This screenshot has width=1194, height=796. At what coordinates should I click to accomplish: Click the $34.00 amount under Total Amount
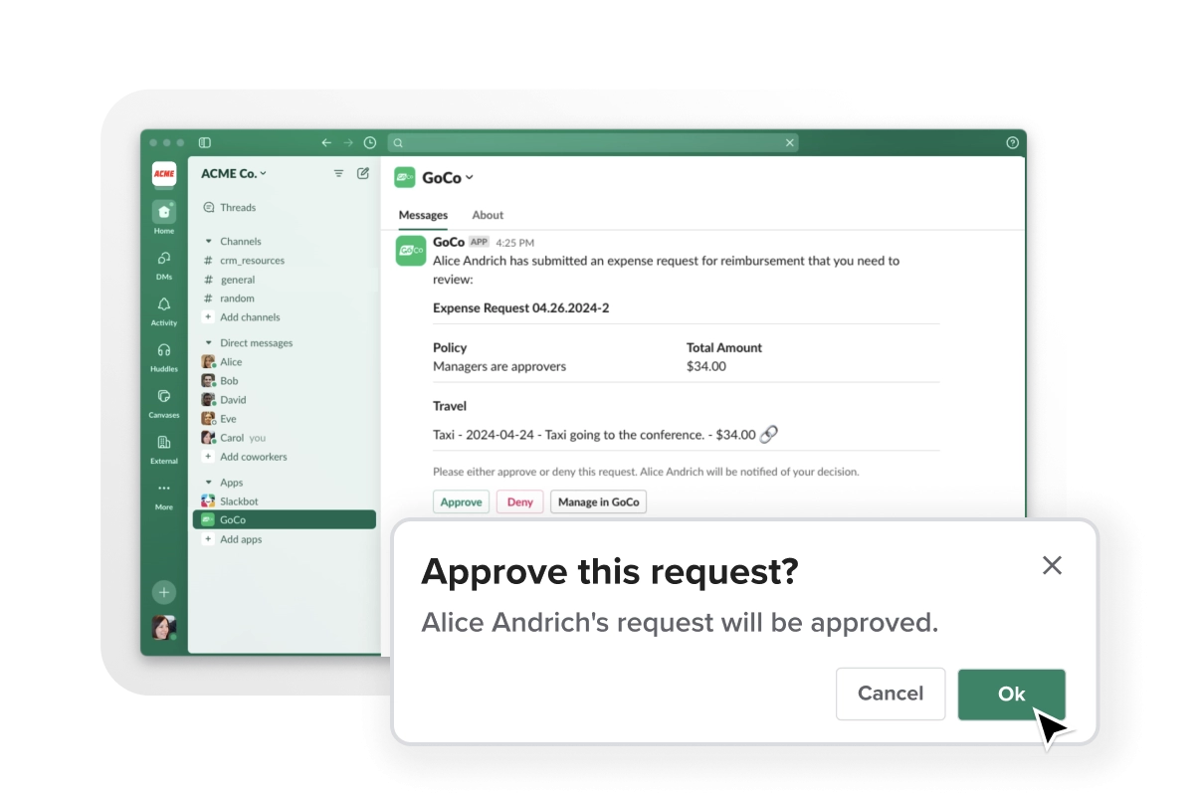point(706,366)
